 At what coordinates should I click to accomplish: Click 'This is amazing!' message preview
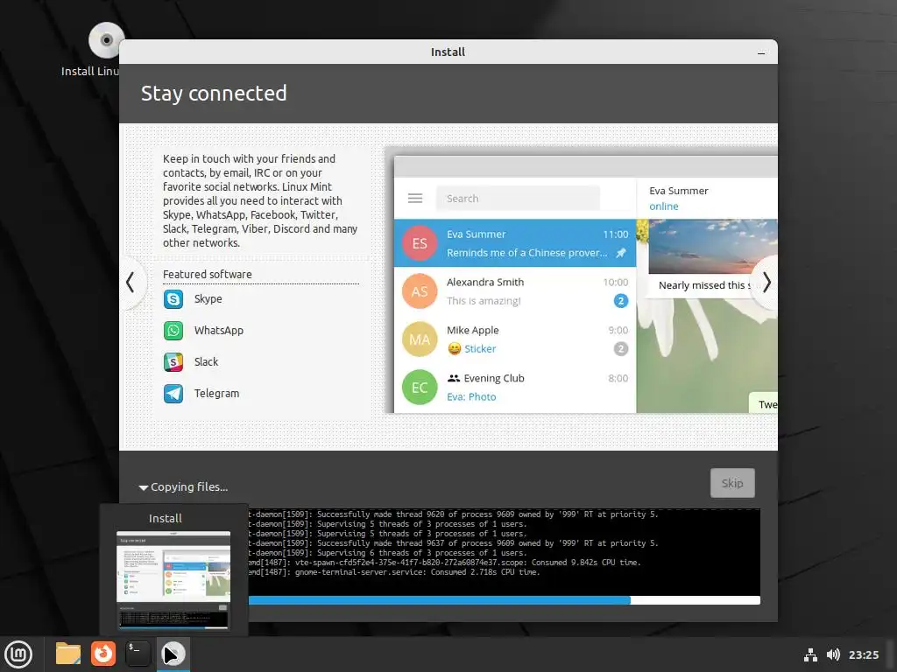(484, 301)
